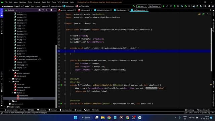Click the Search Everywhere magnifier icon
Viewport: 215px width, 121px height.
point(206,6)
